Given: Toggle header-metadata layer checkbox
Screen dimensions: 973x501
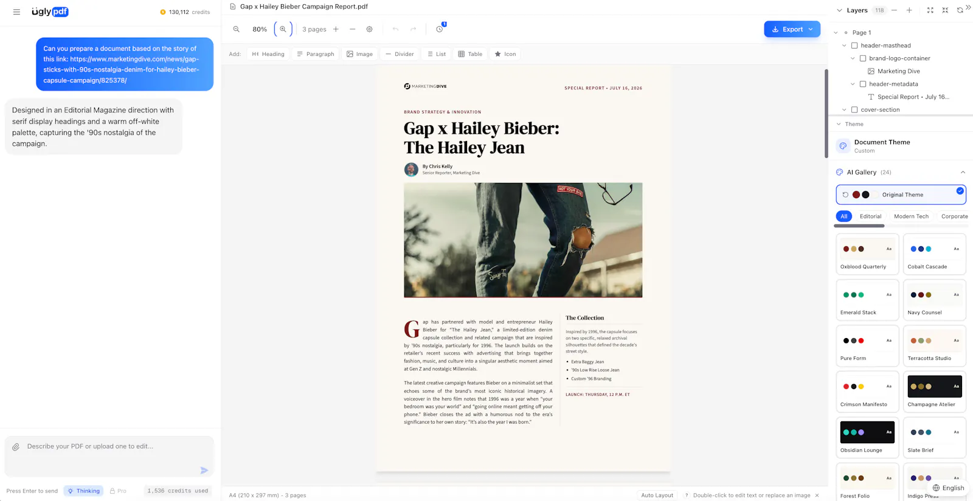Looking at the screenshot, I should pyautogui.click(x=863, y=84).
